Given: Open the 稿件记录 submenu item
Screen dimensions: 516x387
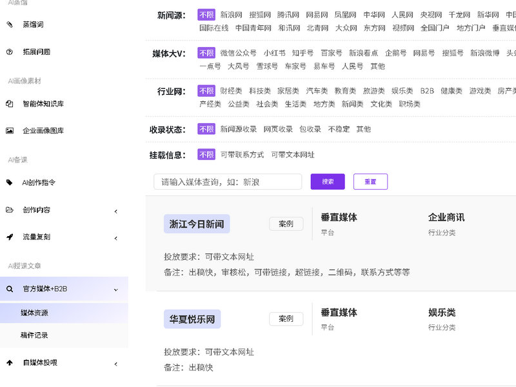Looking at the screenshot, I should coord(34,335).
